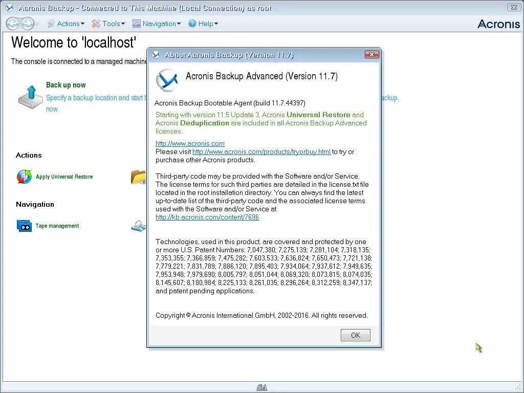Click the Back up now drive icon

tap(30, 97)
